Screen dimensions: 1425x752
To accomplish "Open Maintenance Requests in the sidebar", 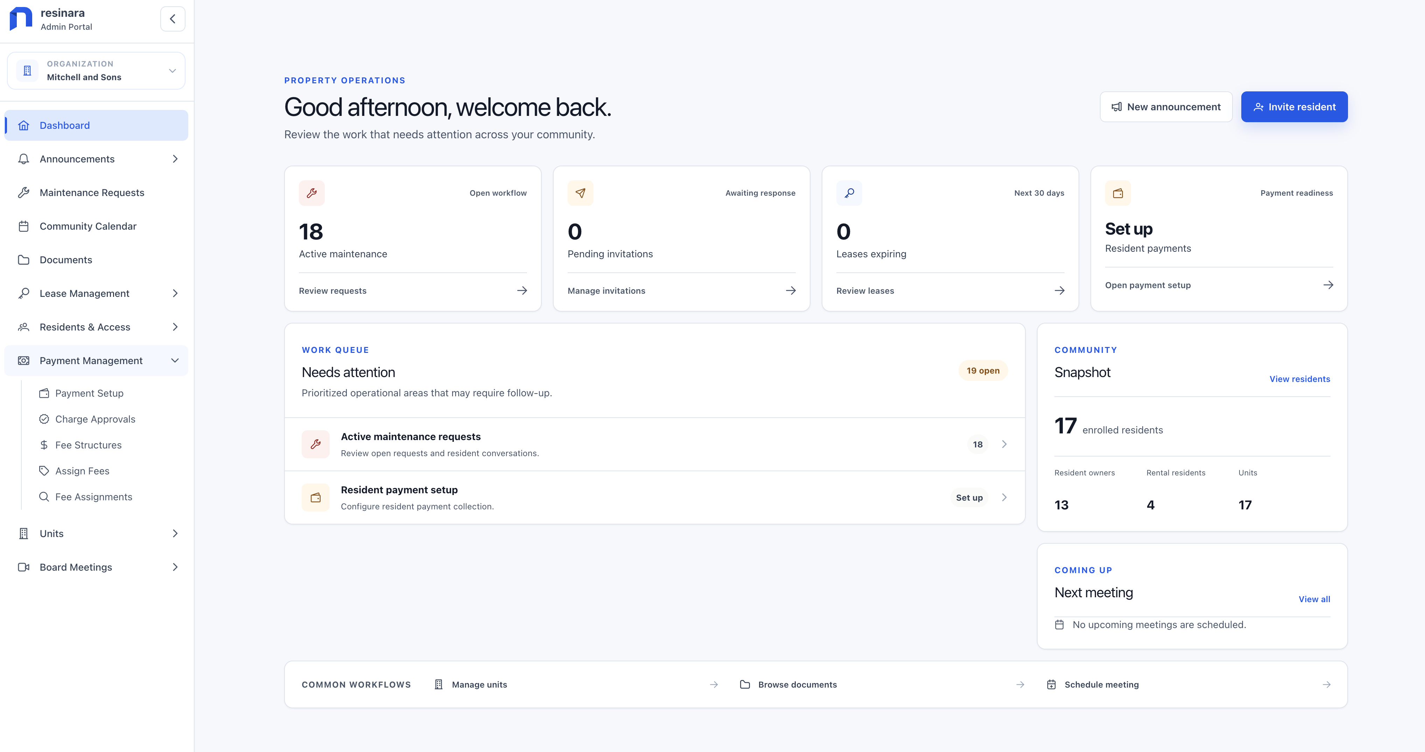I will [x=96, y=193].
